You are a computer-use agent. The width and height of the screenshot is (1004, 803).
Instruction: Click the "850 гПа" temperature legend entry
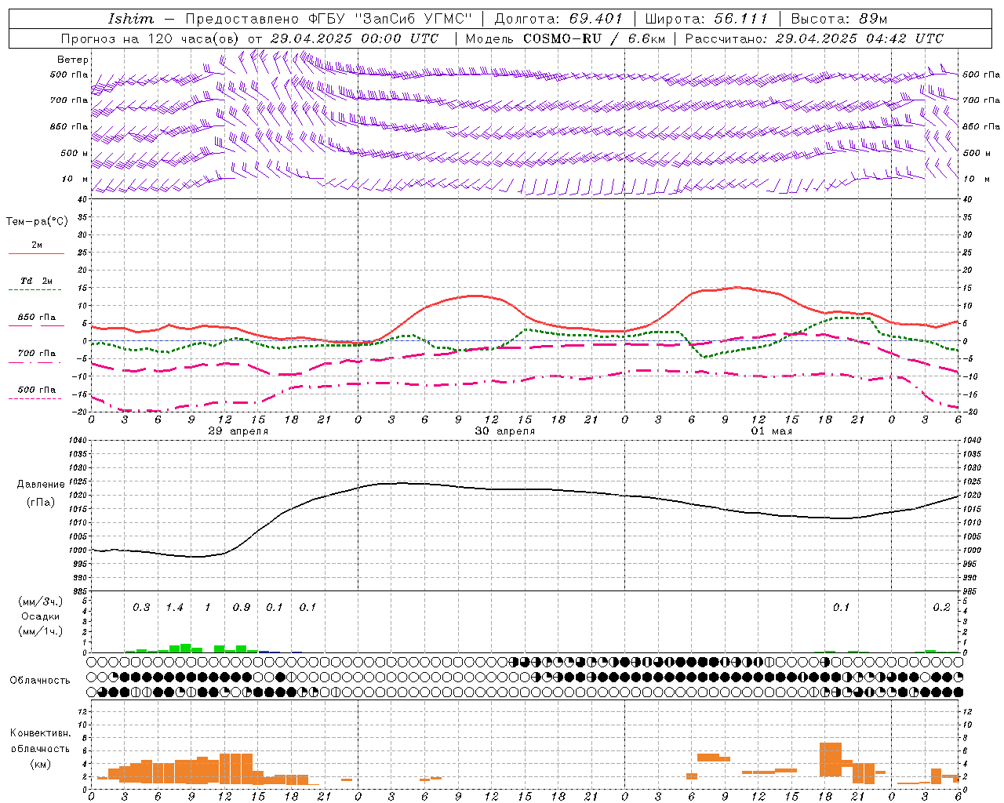(x=37, y=318)
